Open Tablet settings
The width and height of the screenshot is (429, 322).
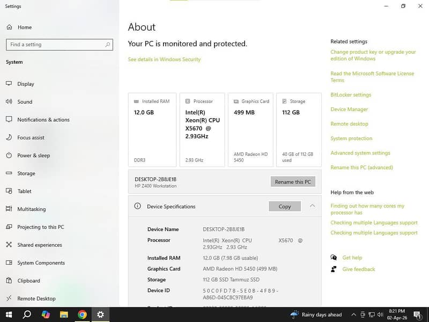click(x=24, y=191)
